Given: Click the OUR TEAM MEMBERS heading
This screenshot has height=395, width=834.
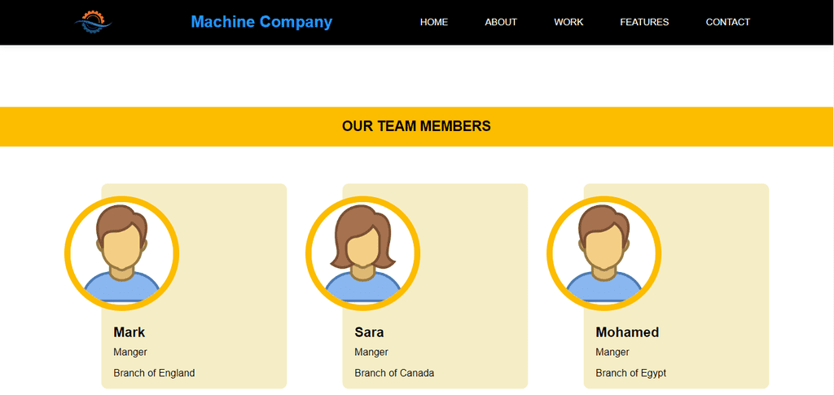Looking at the screenshot, I should [416, 126].
